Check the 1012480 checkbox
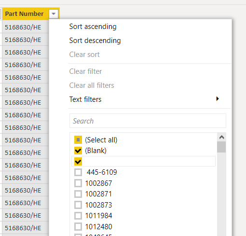Viewport: 246px width, 236px height. (x=78, y=227)
